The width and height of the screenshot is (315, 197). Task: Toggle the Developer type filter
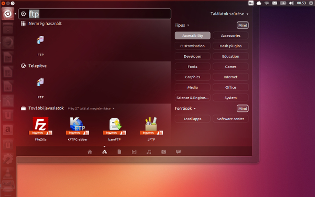coord(193,56)
